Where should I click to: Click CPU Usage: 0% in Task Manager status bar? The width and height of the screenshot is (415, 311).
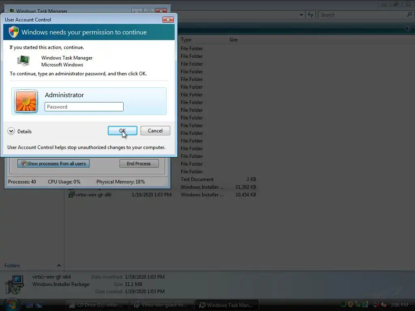(x=64, y=182)
